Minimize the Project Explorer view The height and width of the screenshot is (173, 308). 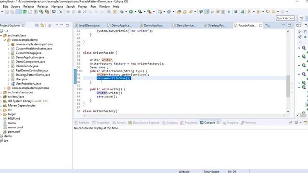(x=62, y=25)
